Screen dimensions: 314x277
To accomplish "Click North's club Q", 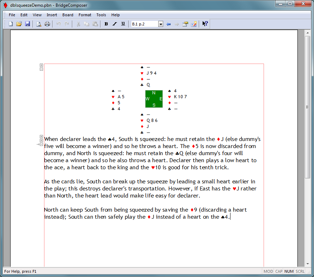I will point(148,85).
